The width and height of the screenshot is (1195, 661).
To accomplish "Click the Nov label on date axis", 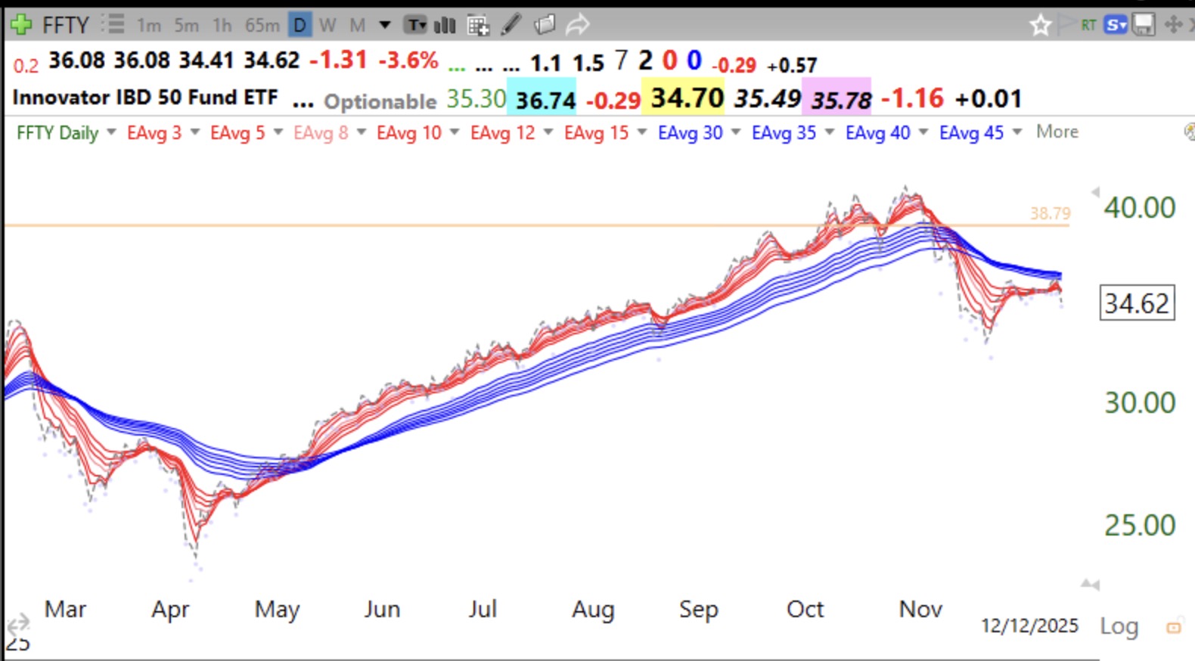I will 920,609.
